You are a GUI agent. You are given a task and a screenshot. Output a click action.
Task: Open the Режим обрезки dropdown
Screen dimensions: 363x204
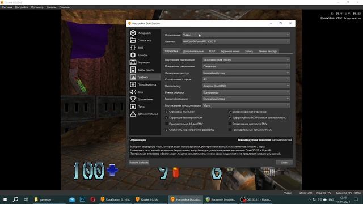246,92
